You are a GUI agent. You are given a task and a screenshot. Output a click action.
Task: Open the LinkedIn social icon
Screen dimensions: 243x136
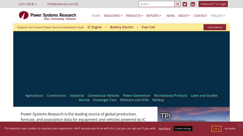193,4
